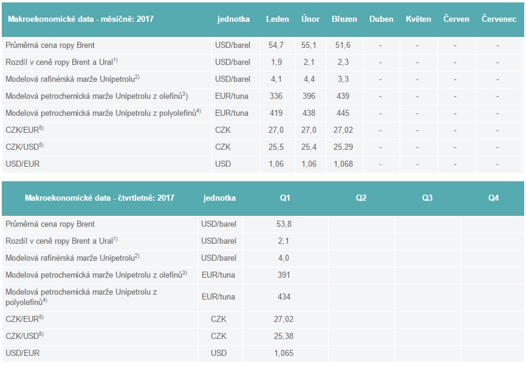Click the 'Březen' column header

pos(344,19)
